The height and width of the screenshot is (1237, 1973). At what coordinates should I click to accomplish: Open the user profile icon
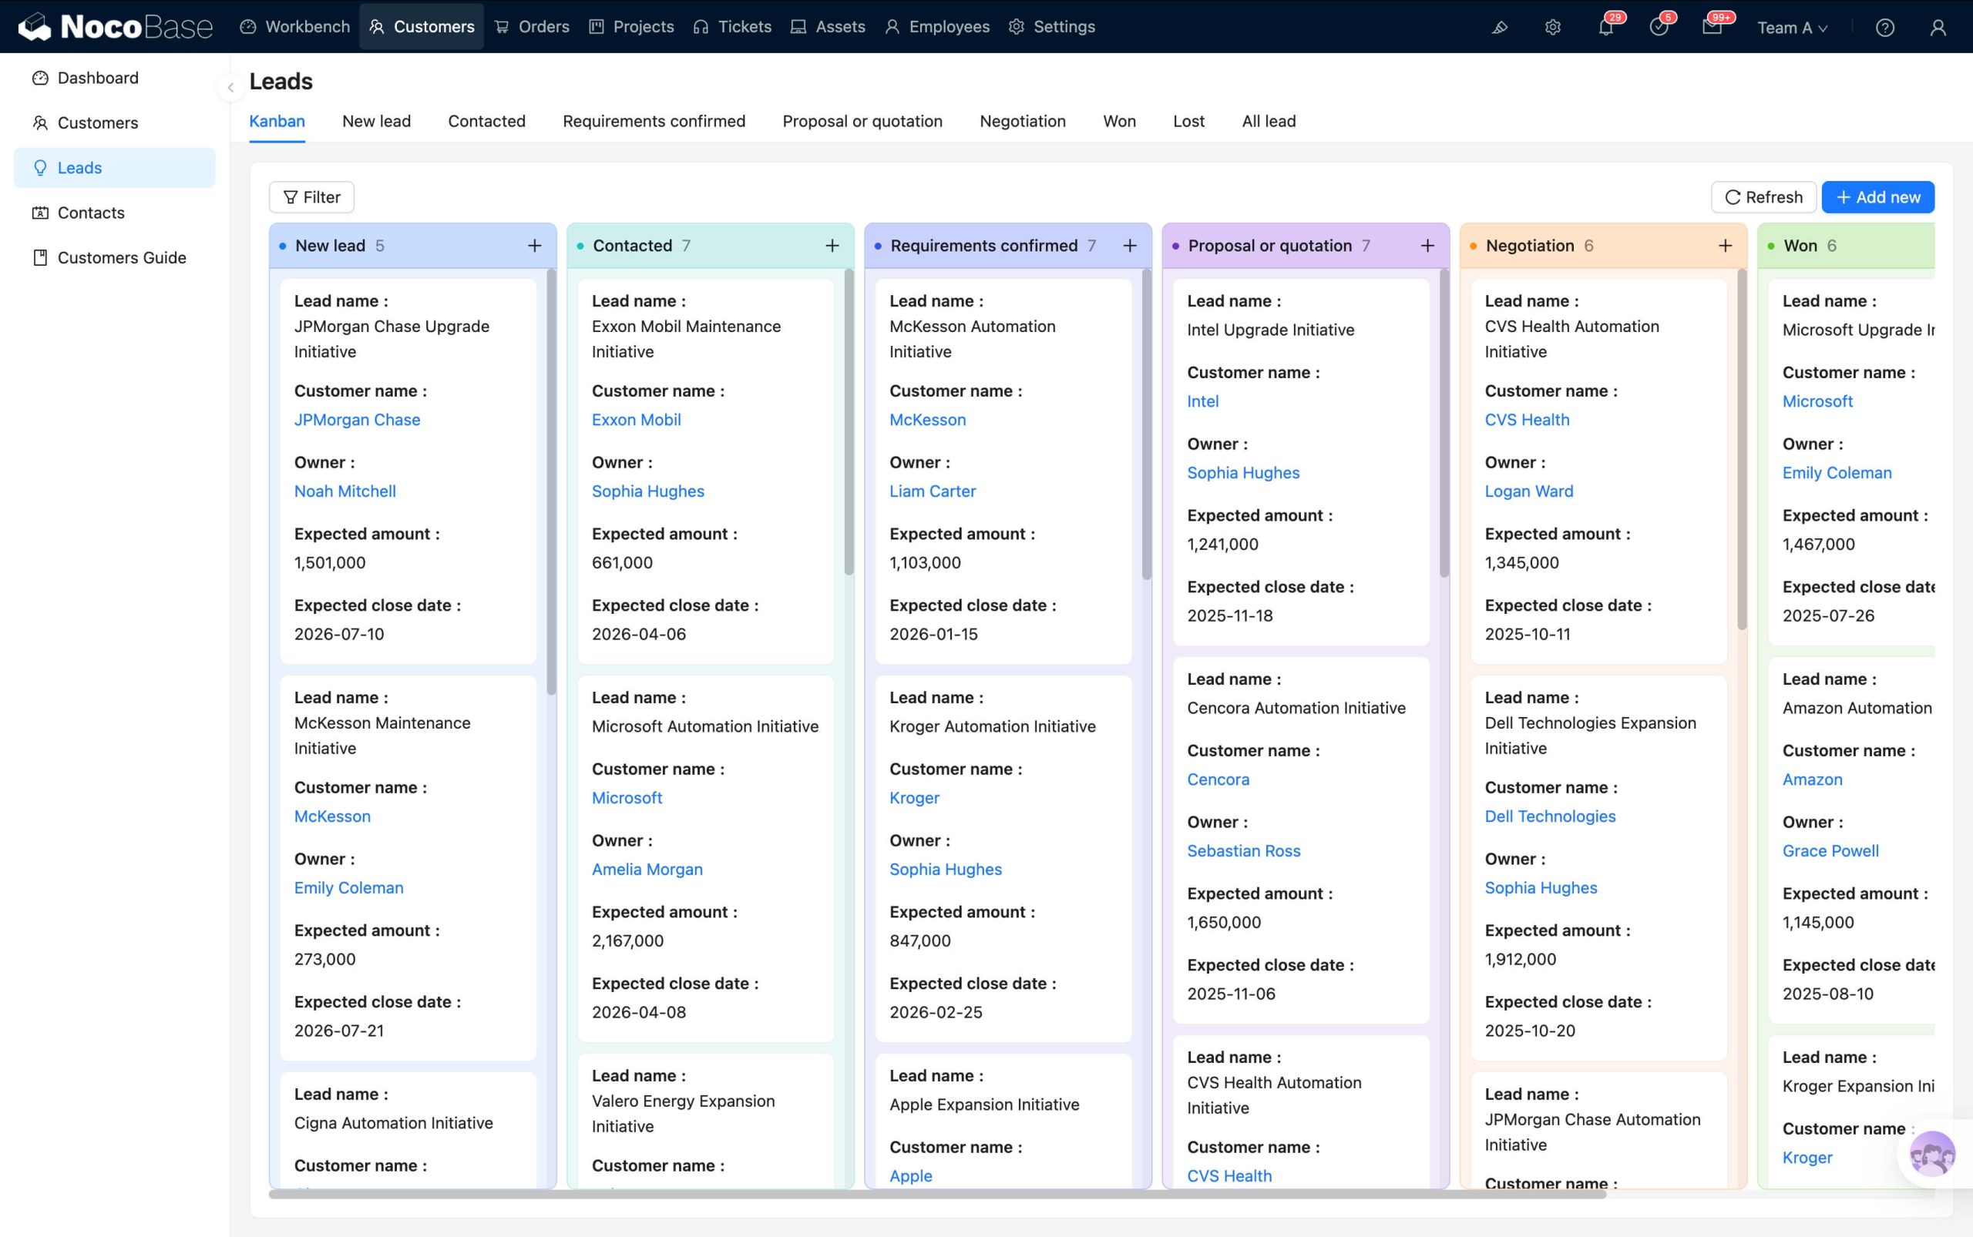[1938, 28]
